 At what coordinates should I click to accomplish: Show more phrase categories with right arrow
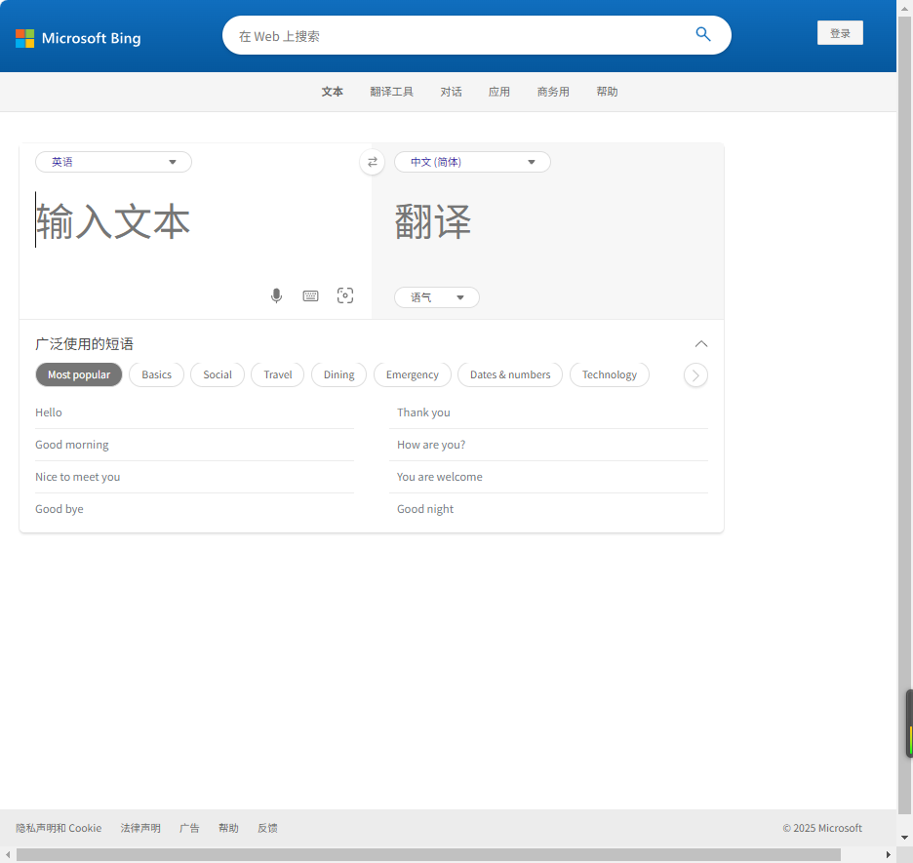695,374
